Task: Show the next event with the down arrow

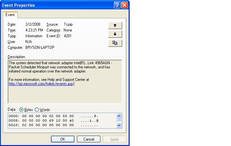Action: [x=115, y=34]
